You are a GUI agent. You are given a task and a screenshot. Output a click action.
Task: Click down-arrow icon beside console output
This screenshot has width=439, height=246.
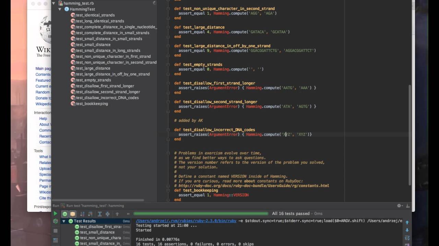click(407, 230)
